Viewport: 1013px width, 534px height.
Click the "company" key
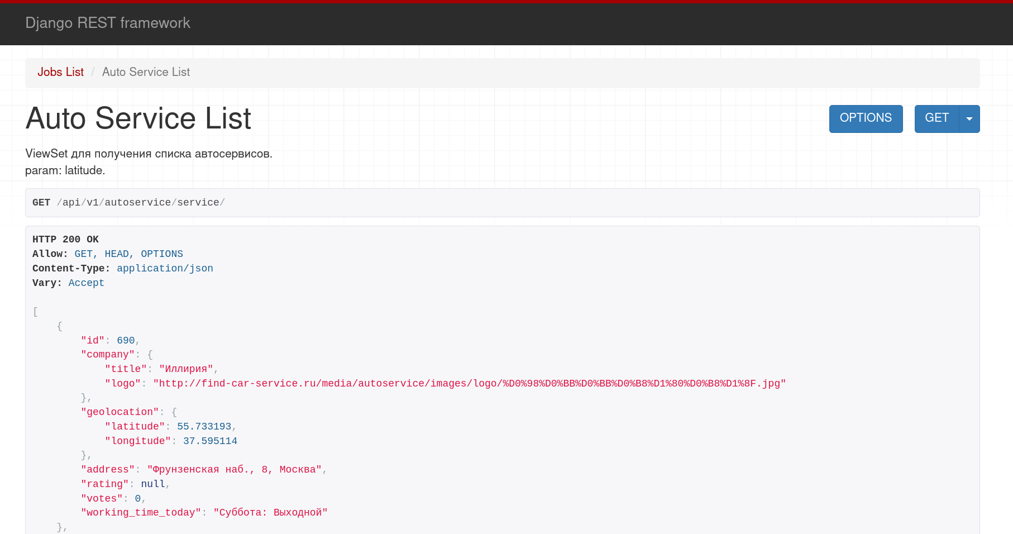[108, 355]
